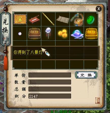Focus the 数量 quantity input field
This screenshot has width=110, height=113.
(x=50, y=82)
